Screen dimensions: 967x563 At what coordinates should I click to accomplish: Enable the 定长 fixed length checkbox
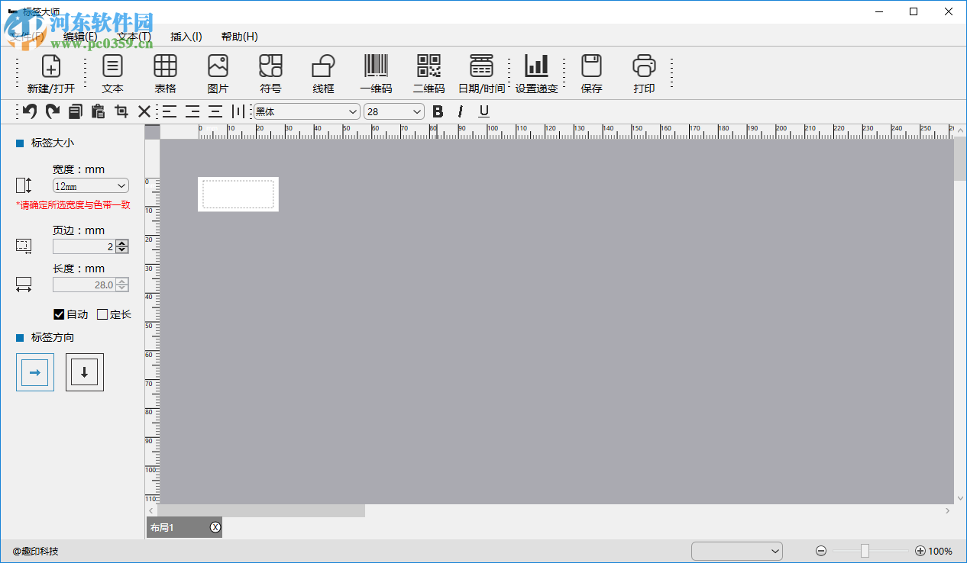102,314
